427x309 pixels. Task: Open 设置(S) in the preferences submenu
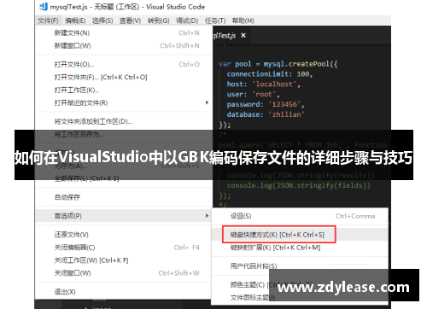coord(300,216)
